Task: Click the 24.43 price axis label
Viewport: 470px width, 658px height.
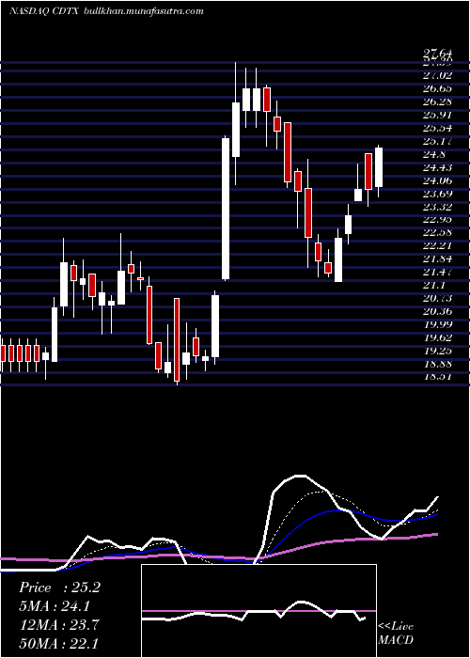Action: [x=439, y=167]
